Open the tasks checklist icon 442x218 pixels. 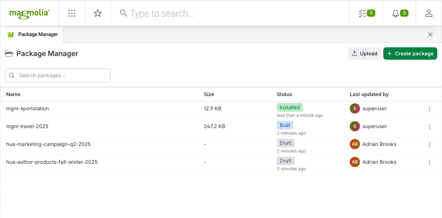click(362, 13)
